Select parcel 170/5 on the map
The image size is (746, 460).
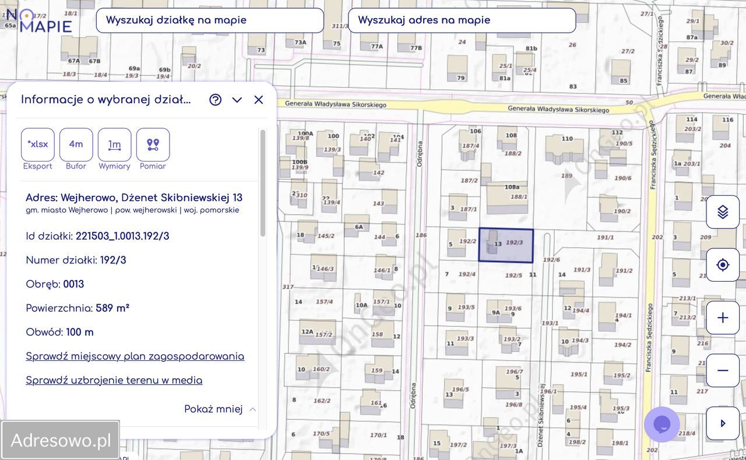click(x=321, y=434)
